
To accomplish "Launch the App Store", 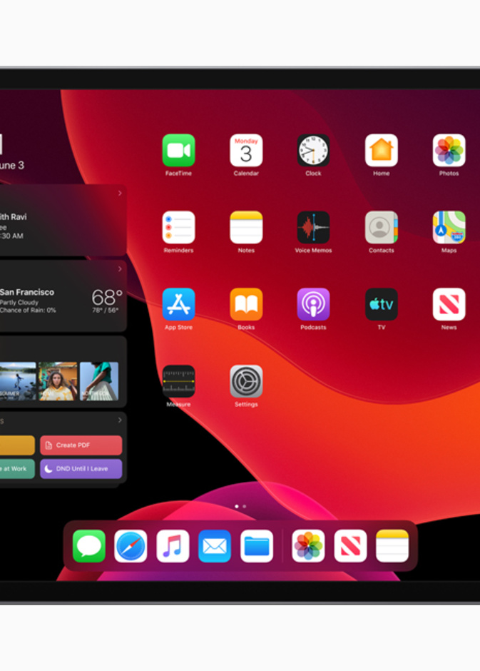I will (179, 304).
